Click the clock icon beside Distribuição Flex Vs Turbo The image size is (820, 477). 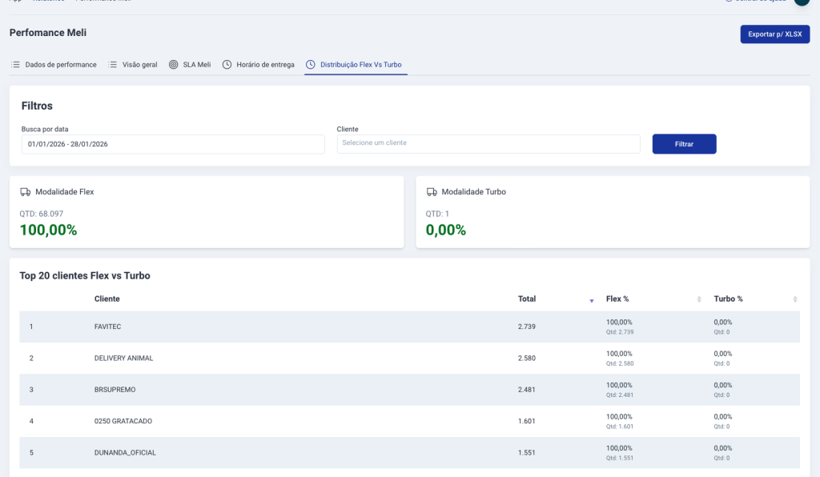[311, 64]
